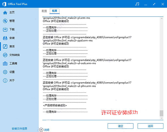Select the 激活 activation key icon
Screen dimensions: 167x132
(x=5, y=46)
